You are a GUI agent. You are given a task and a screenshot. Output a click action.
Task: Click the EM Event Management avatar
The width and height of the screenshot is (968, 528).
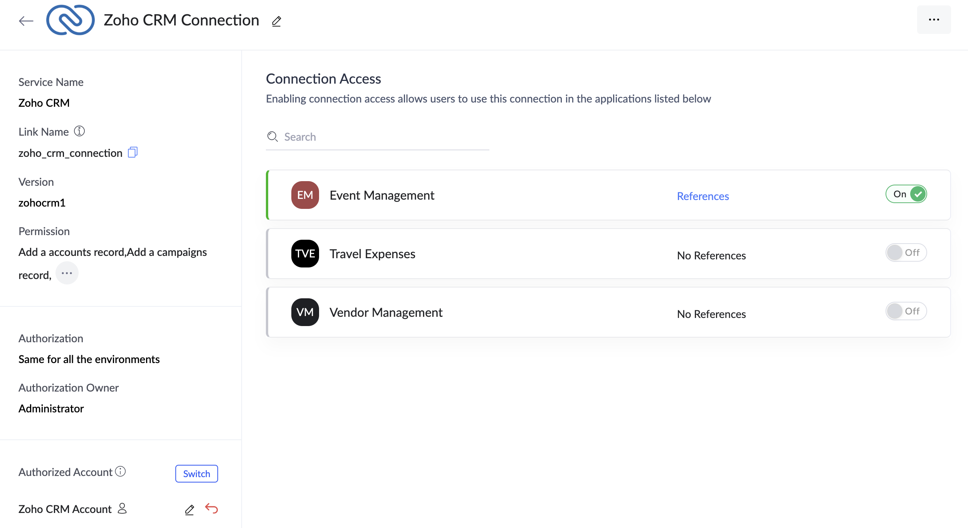(x=305, y=195)
